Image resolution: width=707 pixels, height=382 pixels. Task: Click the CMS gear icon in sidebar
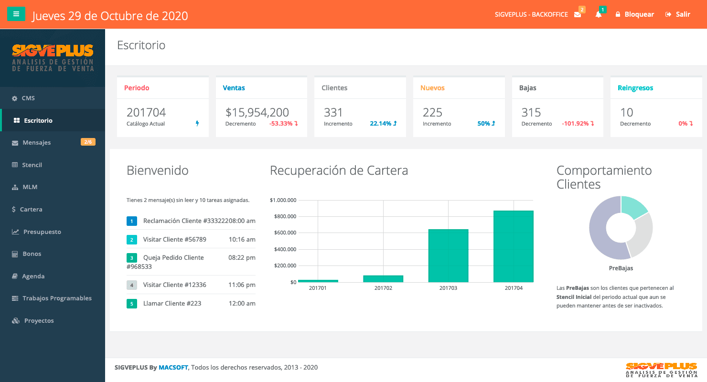pyautogui.click(x=14, y=98)
